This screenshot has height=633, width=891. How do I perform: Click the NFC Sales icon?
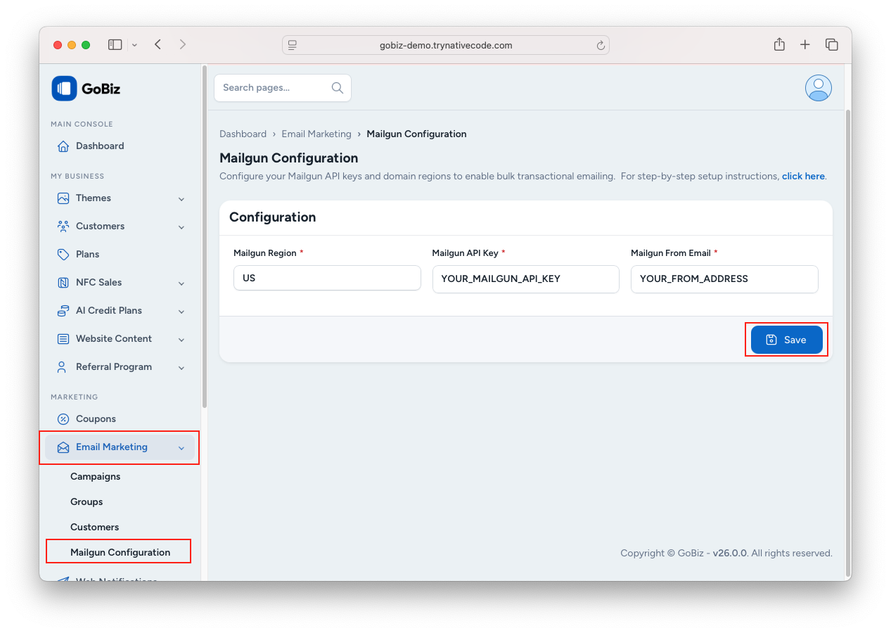pyautogui.click(x=63, y=283)
